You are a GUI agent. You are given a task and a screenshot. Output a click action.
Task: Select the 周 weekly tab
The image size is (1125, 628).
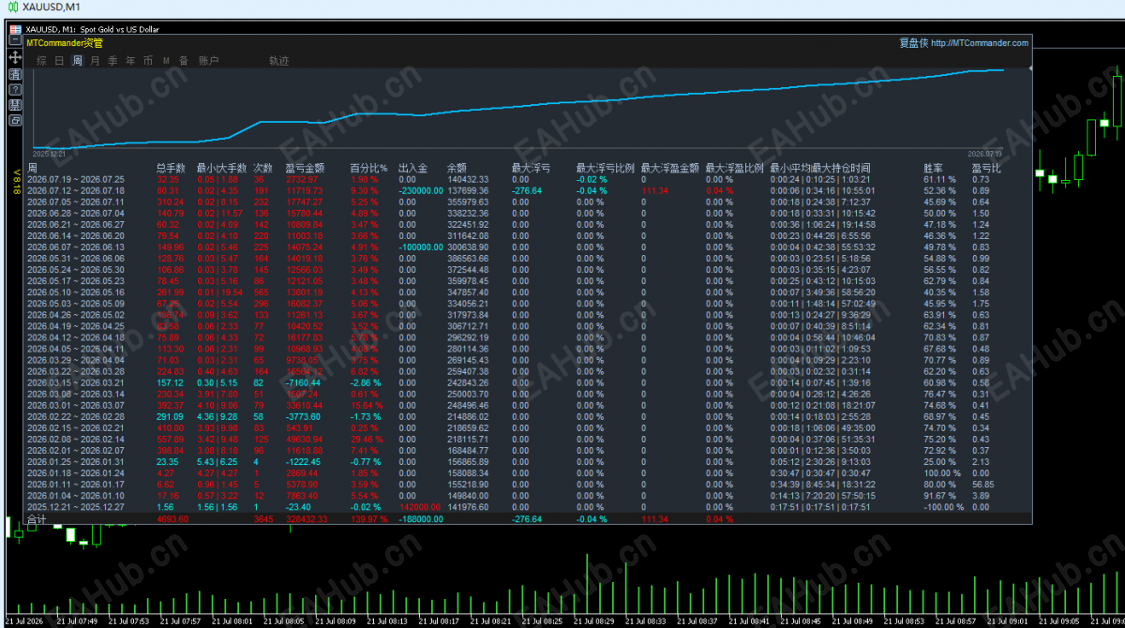78,61
